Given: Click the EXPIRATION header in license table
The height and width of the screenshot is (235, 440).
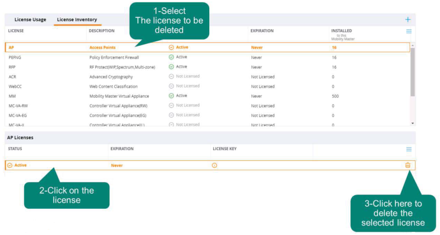Looking at the screenshot, I should pos(262,31).
